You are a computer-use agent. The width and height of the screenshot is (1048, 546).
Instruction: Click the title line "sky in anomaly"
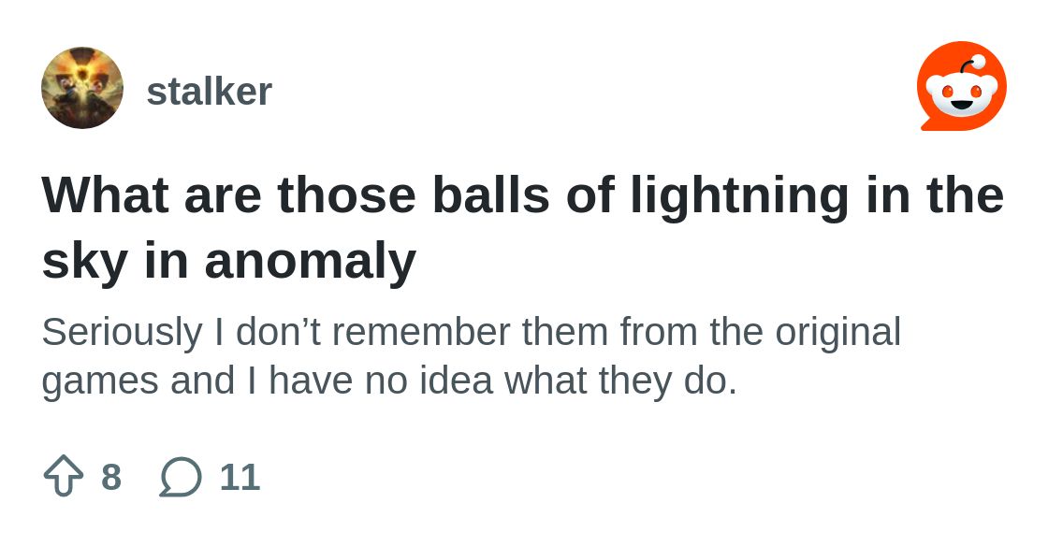[x=228, y=261]
